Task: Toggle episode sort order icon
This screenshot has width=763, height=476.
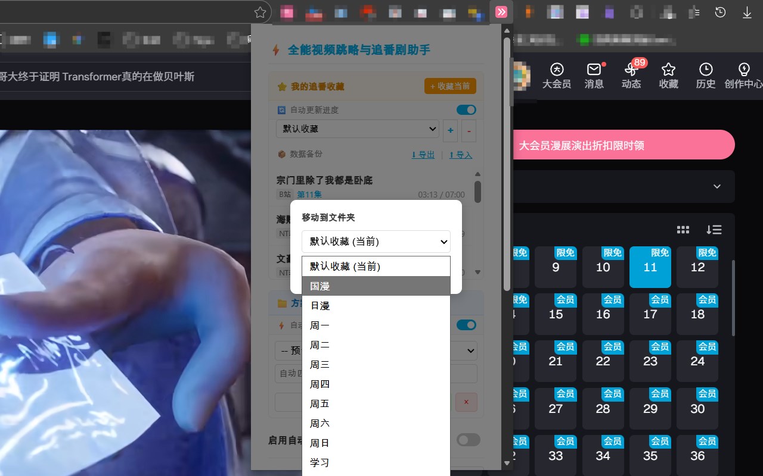Action: click(714, 230)
